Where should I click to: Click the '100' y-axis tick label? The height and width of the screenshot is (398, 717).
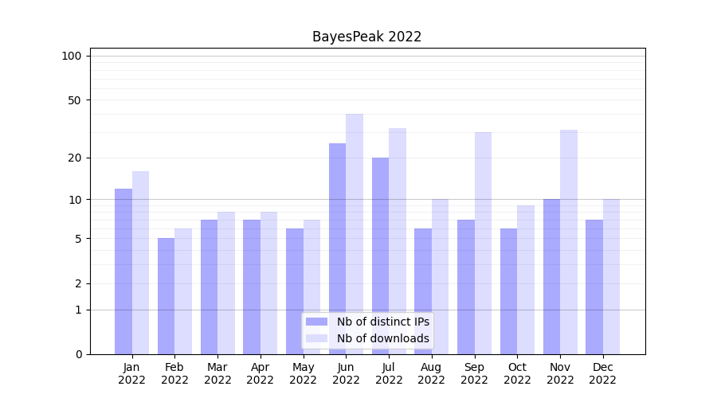(72, 56)
